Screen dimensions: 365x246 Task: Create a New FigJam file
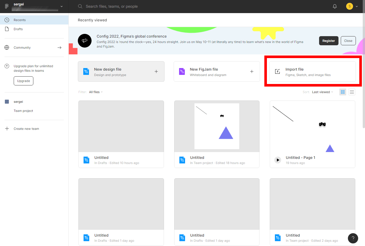click(217, 71)
